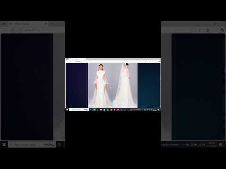
Task: Open the Start menu in the bright center window
Action: pyautogui.click(x=67, y=110)
